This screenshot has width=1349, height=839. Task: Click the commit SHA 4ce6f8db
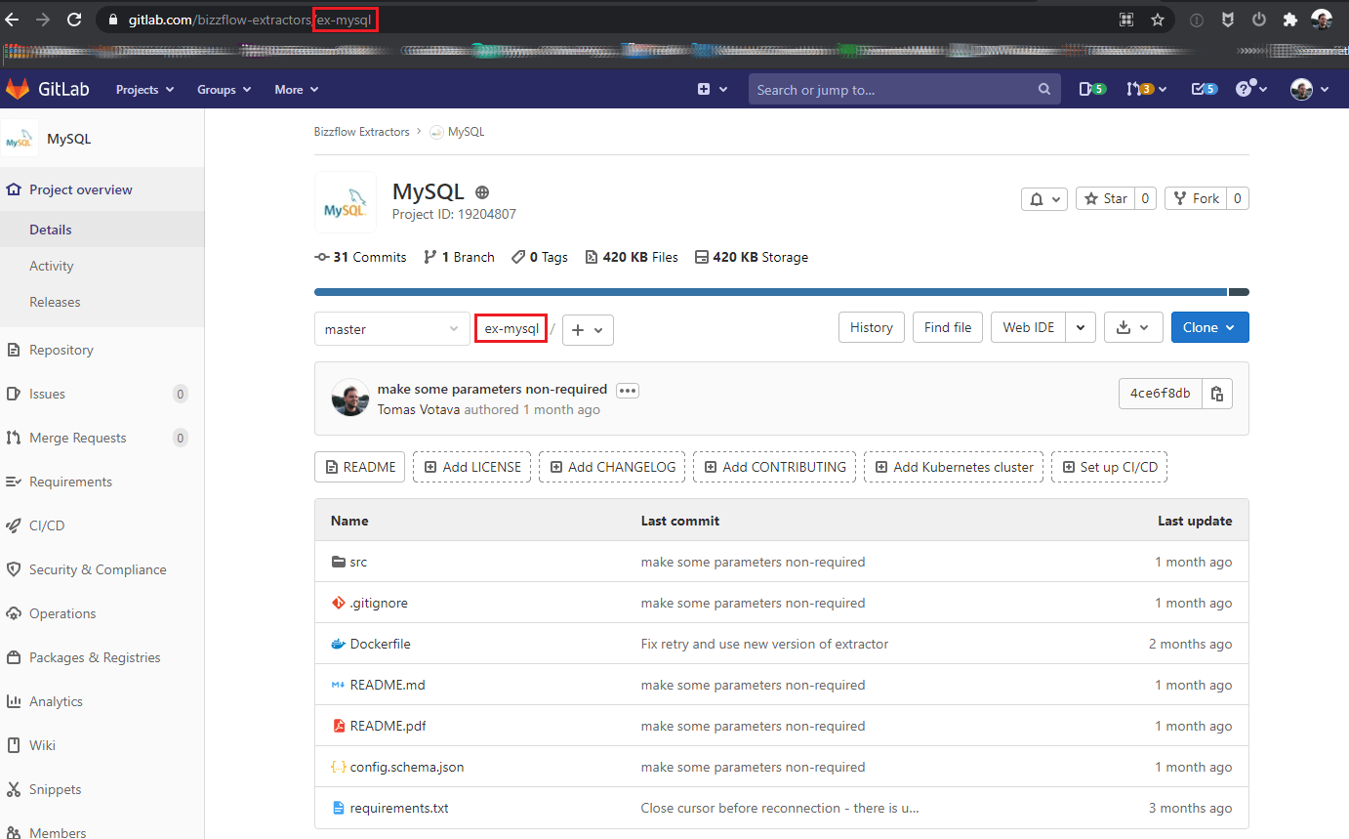(x=1161, y=394)
